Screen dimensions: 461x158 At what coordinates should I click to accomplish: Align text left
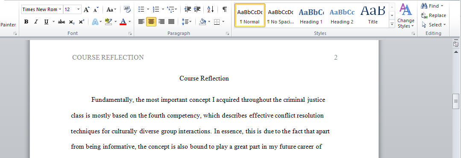click(x=141, y=22)
